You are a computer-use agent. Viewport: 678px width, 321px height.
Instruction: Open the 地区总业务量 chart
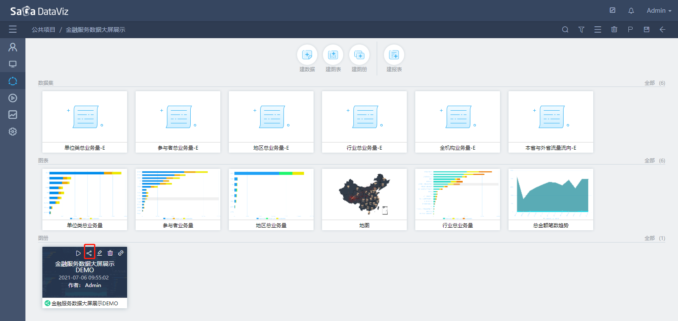pyautogui.click(x=271, y=199)
